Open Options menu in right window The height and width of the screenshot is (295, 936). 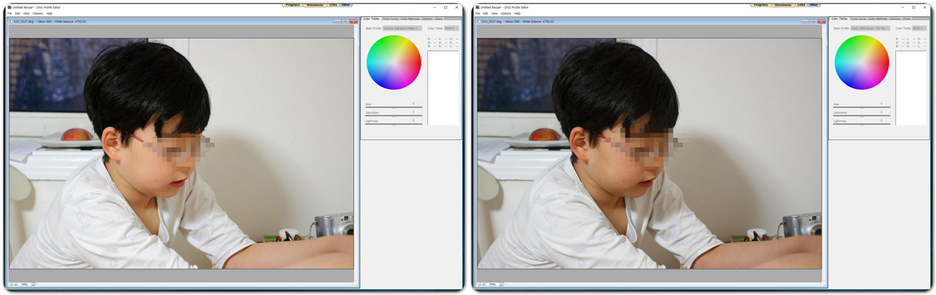point(505,13)
